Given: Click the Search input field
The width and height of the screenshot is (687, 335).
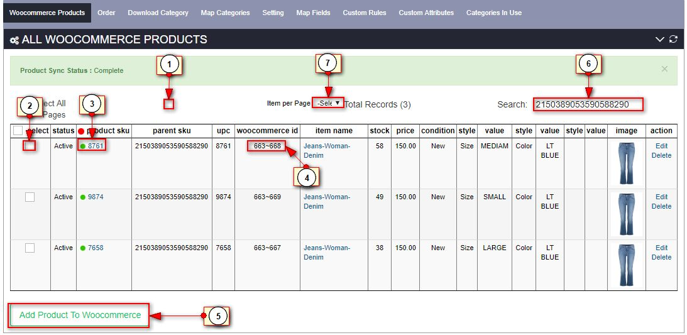Looking at the screenshot, I should click(x=588, y=104).
